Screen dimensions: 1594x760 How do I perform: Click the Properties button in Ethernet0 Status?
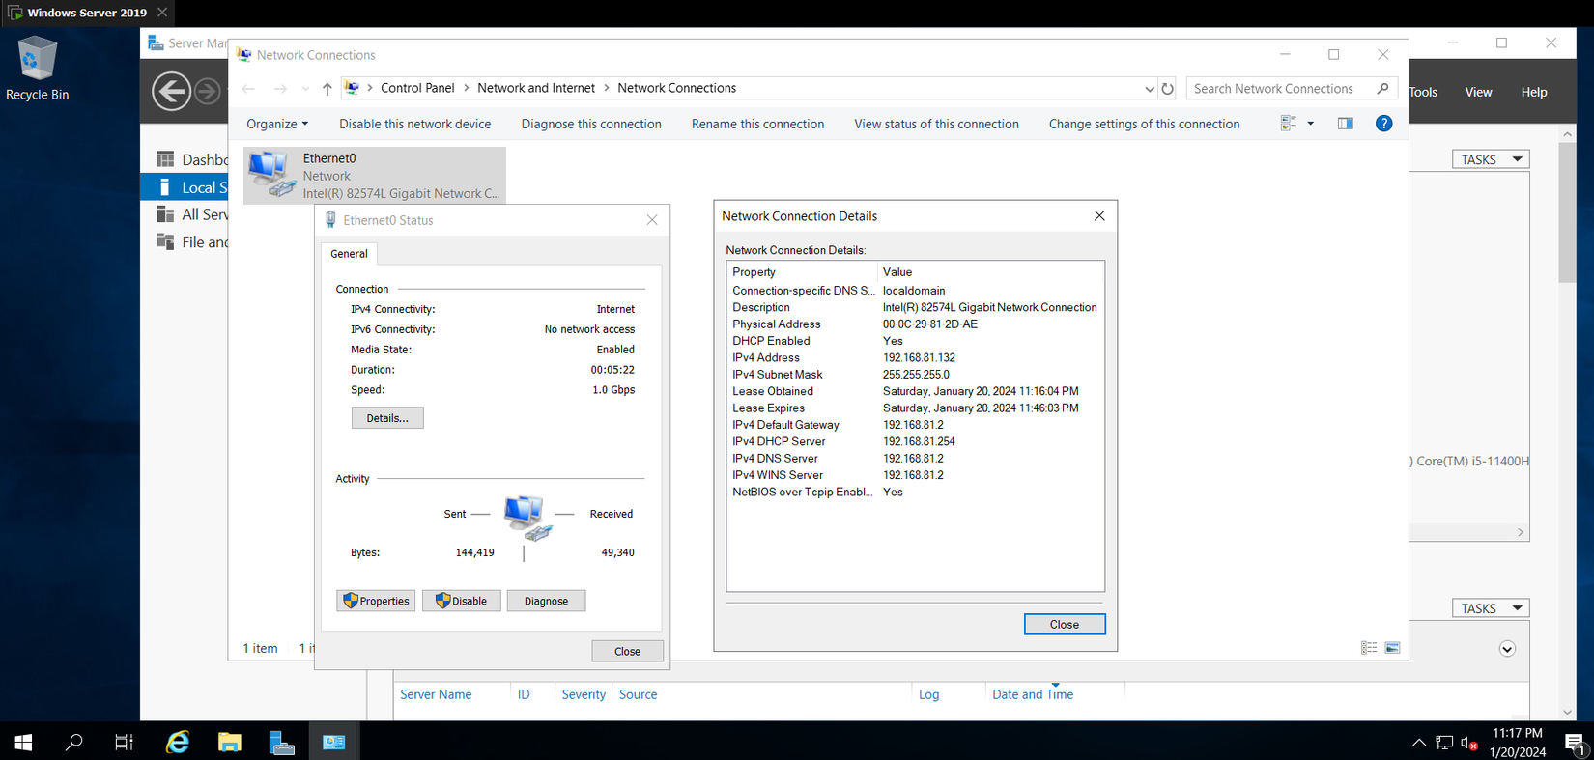(376, 601)
